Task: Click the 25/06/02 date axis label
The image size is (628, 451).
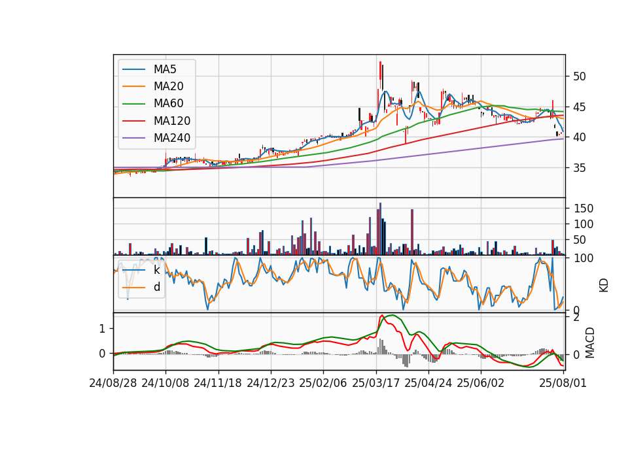Action: pos(481,383)
